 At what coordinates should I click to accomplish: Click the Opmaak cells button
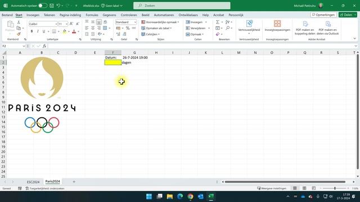coord(195,34)
